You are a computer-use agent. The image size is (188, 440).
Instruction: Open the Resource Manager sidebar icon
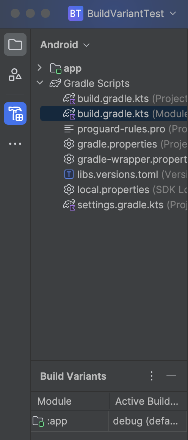[x=15, y=75]
